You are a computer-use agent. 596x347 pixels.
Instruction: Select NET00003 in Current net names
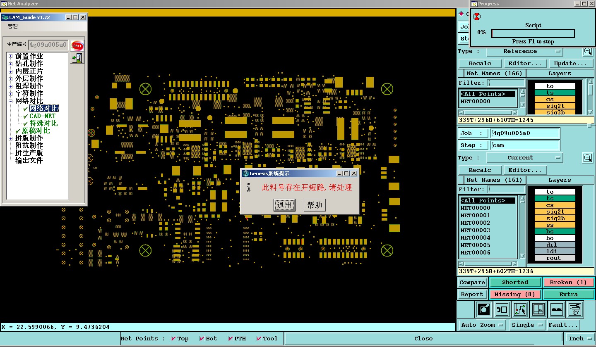pos(488,231)
